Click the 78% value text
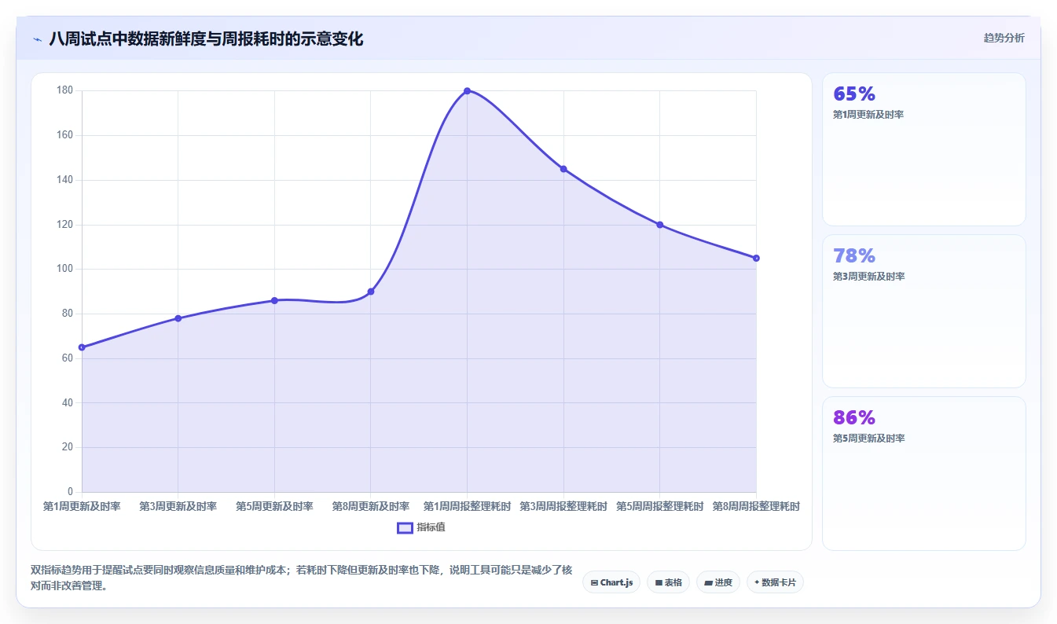Viewport: 1057px width, 624px height. 854,256
